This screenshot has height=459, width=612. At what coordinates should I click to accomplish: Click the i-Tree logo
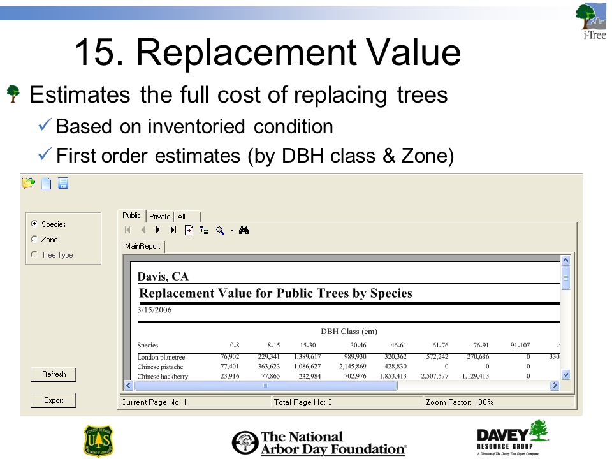[x=590, y=22]
